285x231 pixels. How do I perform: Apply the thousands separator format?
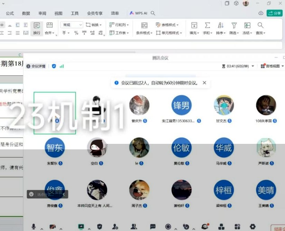[84, 33]
